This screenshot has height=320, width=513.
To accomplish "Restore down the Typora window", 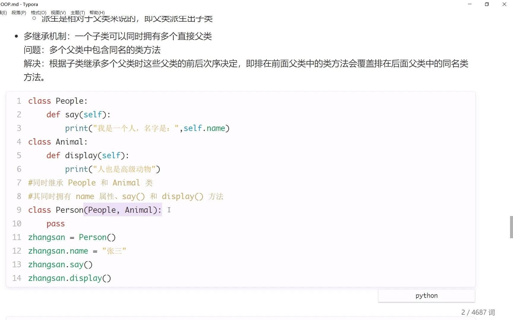I will pos(487,4).
